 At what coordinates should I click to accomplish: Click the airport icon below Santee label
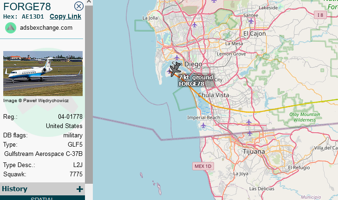(x=251, y=21)
